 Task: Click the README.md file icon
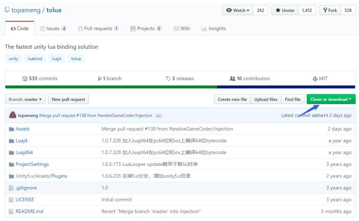[11, 212]
